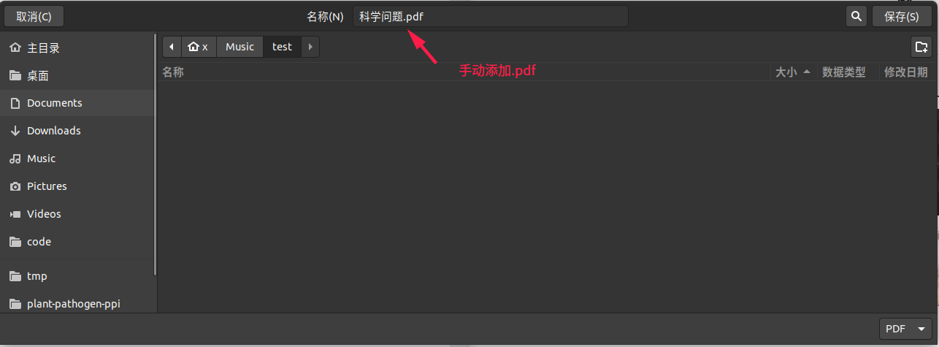
Task: Sort by 修改日期 column header
Action: (x=906, y=72)
